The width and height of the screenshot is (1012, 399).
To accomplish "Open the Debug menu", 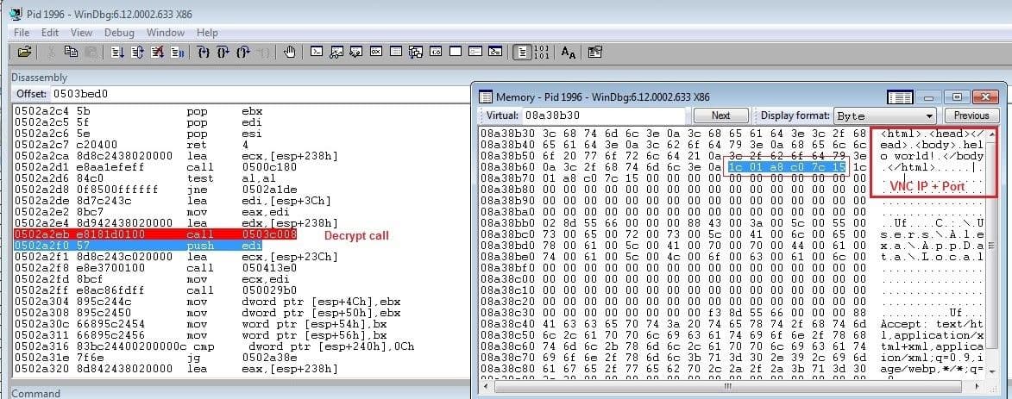I will pos(119,33).
